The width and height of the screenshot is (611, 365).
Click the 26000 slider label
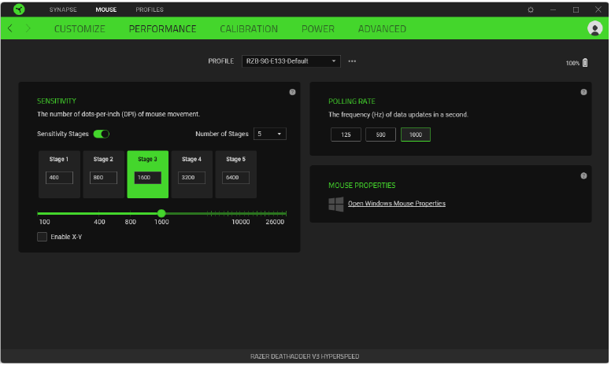pyautogui.click(x=275, y=222)
